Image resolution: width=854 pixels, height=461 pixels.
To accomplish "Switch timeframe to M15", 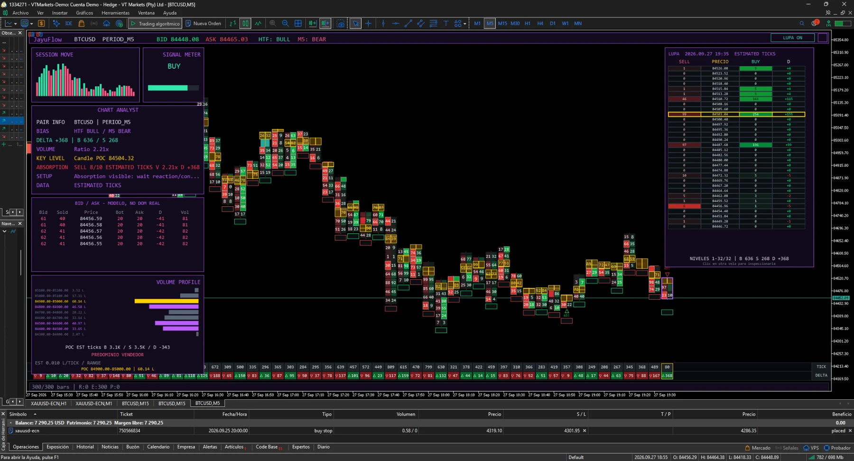I will click(502, 23).
